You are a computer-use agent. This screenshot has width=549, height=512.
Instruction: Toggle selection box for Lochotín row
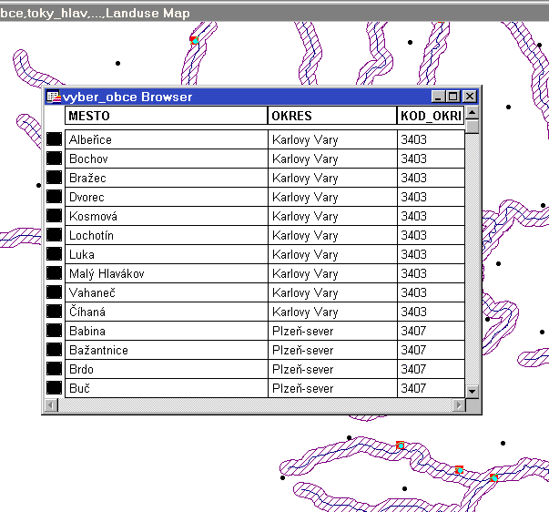pos(55,235)
